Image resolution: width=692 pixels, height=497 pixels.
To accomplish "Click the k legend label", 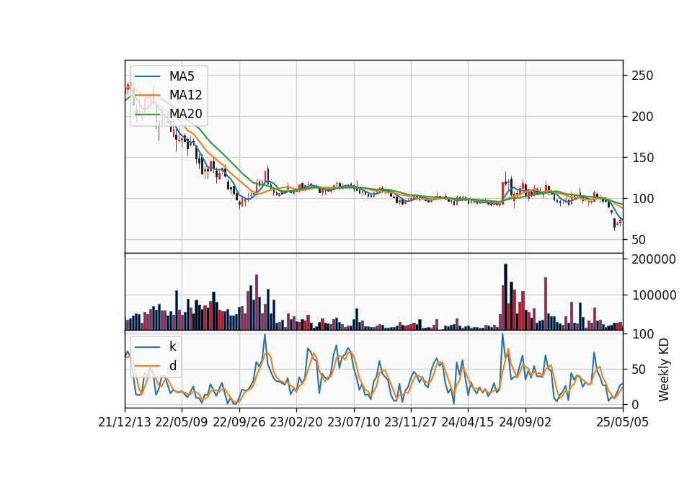I will tap(173, 346).
